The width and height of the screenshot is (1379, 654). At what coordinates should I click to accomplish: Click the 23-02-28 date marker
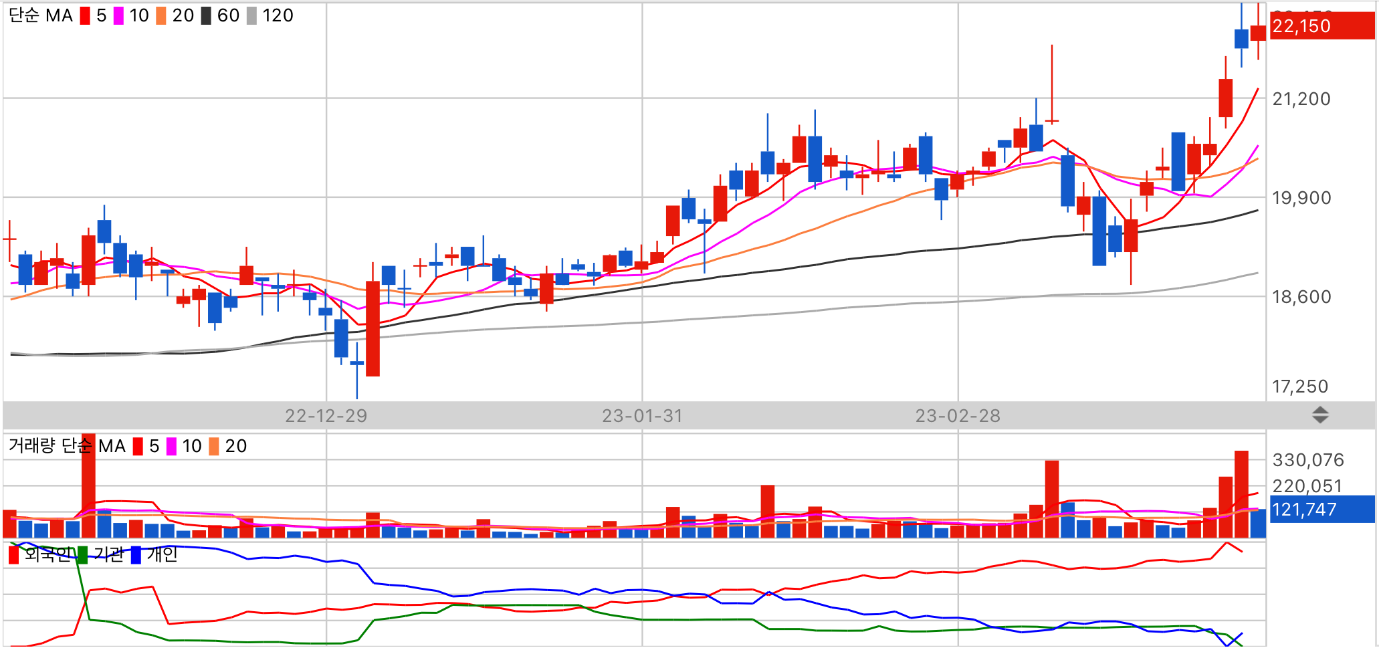click(x=958, y=416)
